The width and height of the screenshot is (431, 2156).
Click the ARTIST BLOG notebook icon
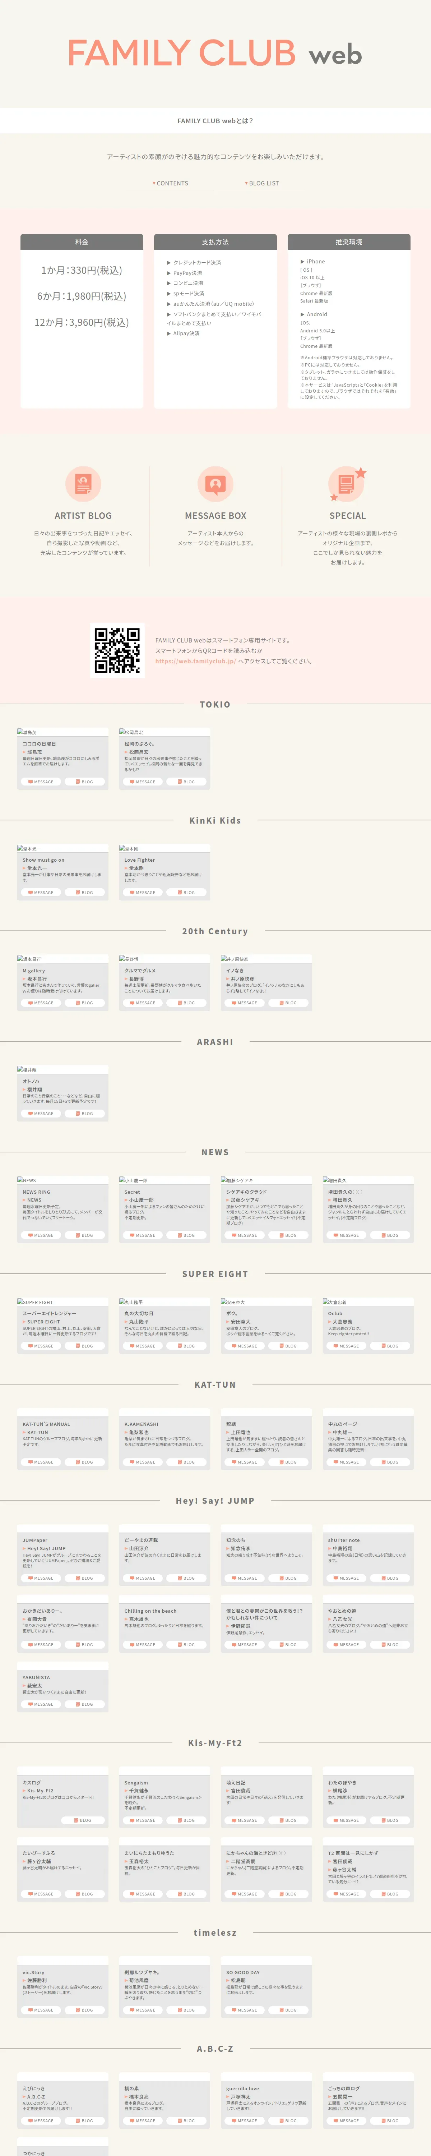coord(83,484)
